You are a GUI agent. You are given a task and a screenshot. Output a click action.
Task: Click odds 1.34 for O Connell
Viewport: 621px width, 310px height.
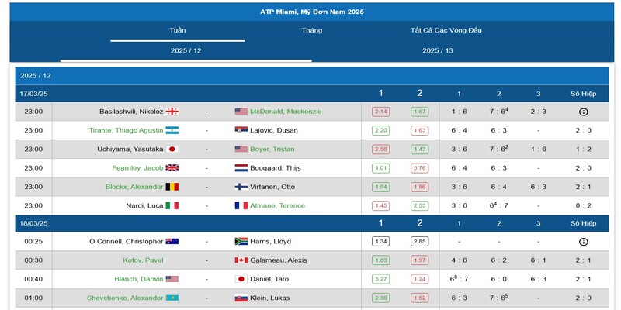coord(380,241)
